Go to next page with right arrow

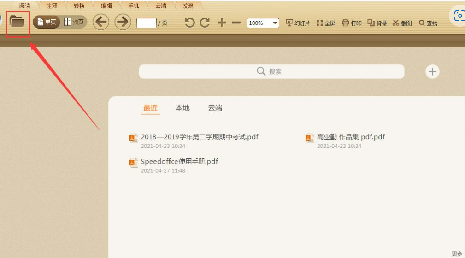123,22
